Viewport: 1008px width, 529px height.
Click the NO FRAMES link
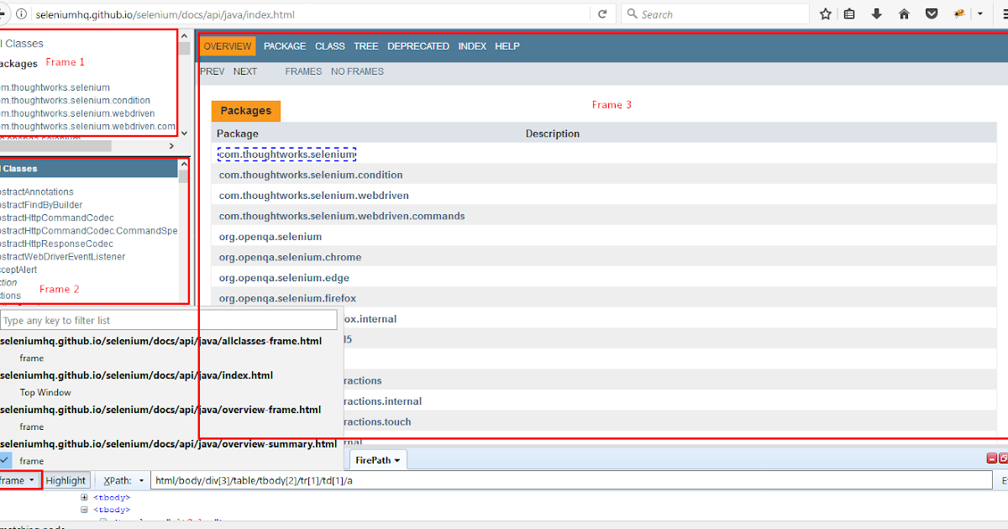(x=359, y=71)
